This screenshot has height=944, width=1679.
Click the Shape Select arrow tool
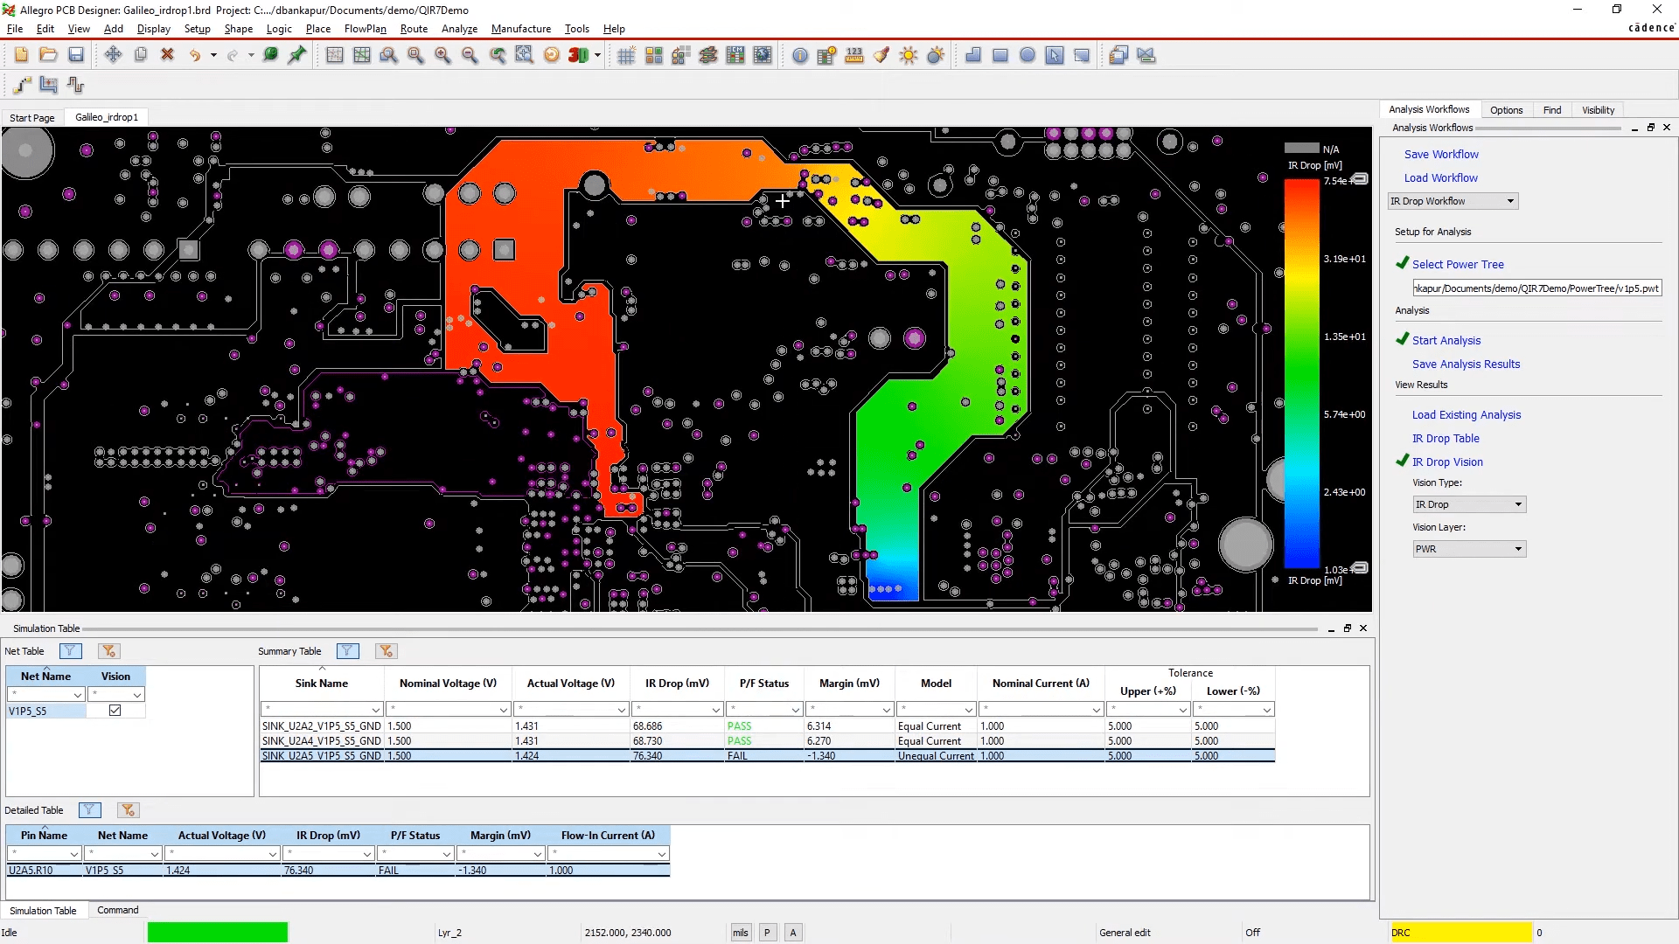(1055, 55)
